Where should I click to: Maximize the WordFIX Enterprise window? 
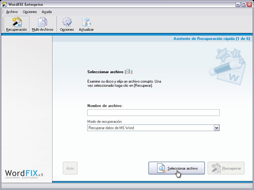click(x=243, y=5)
